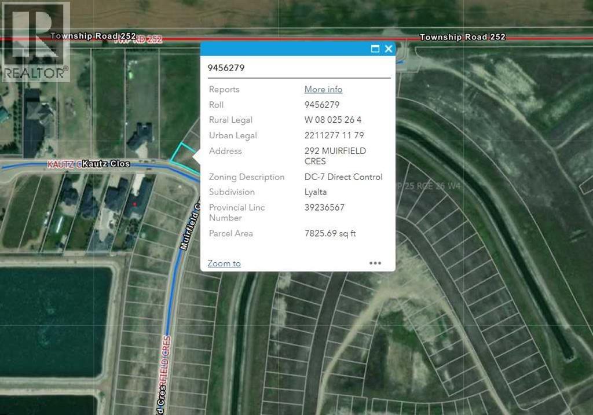Screen dimensions: 593x415
Task: Click the Kautz Clos street label
Action: [106, 164]
